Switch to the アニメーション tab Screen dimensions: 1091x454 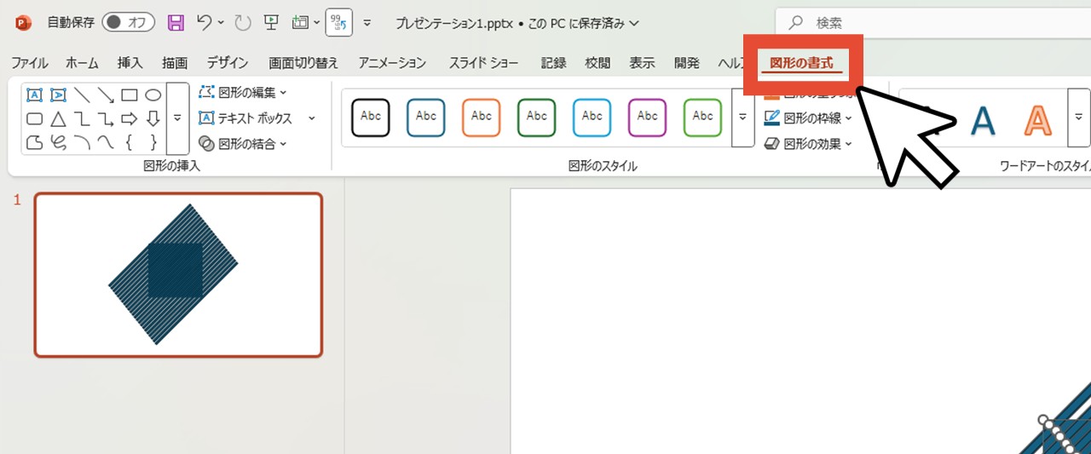coord(392,63)
